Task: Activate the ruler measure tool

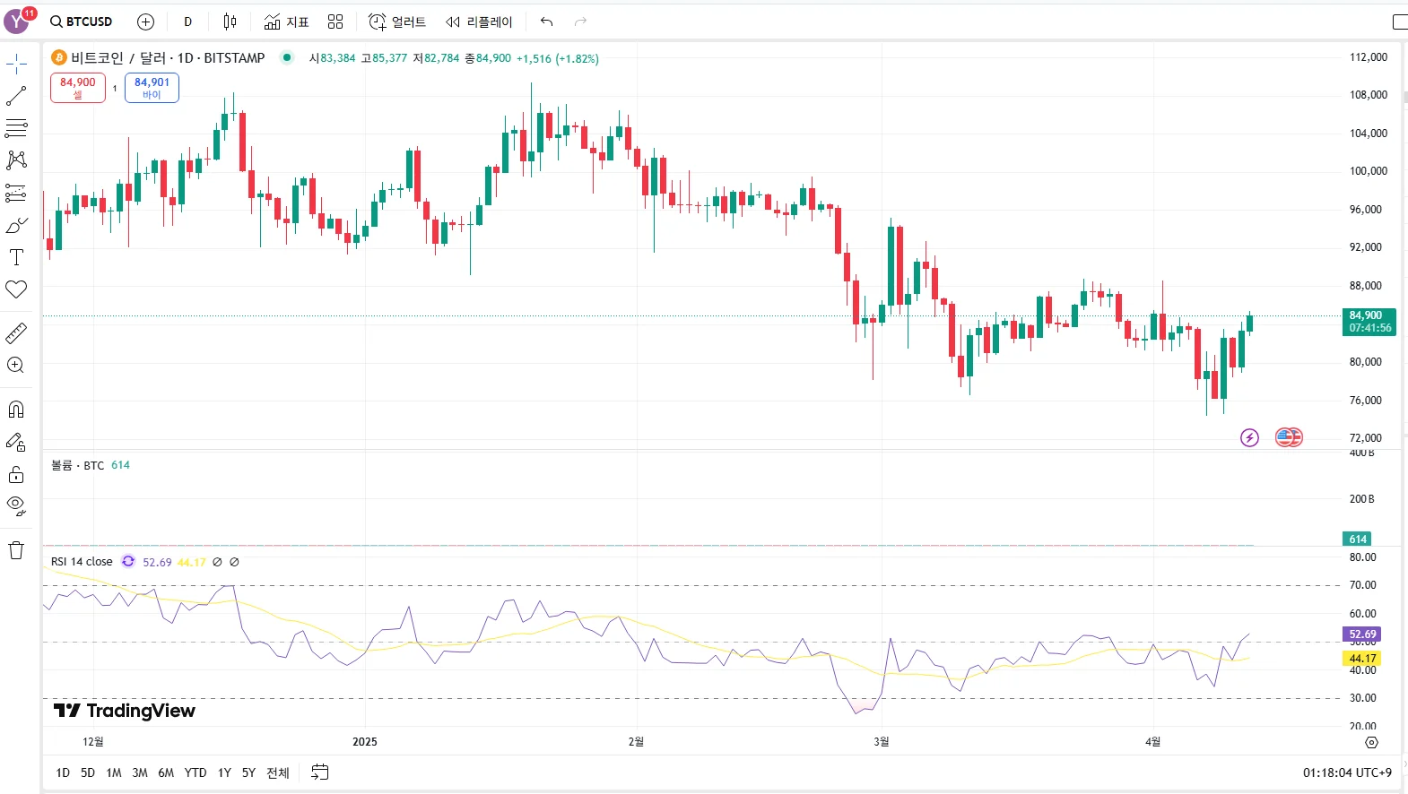Action: (16, 333)
